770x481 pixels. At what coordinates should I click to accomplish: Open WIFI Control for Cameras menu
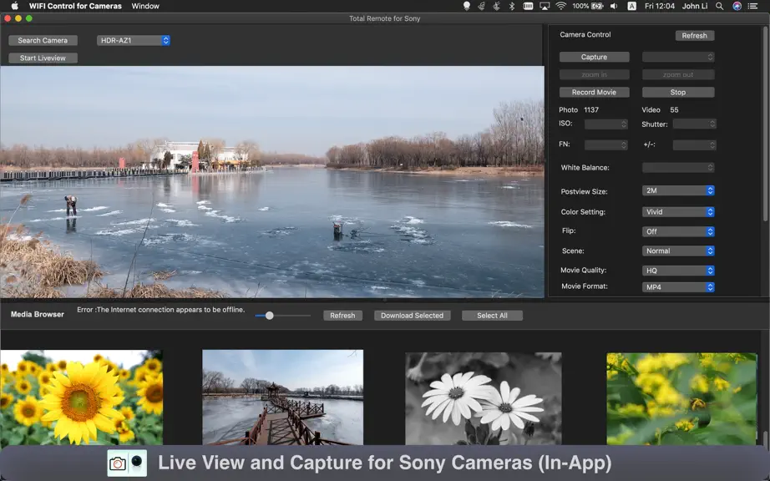point(75,6)
